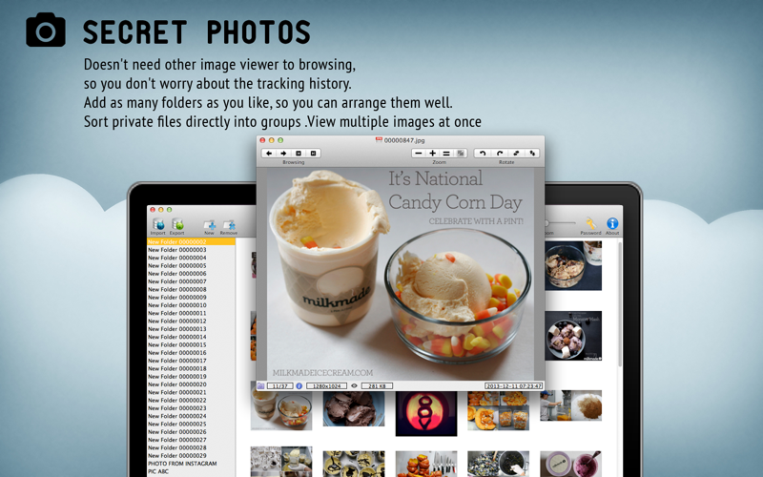Open the purple smoothie cup thumbnail
763x477 pixels.
tap(570, 464)
